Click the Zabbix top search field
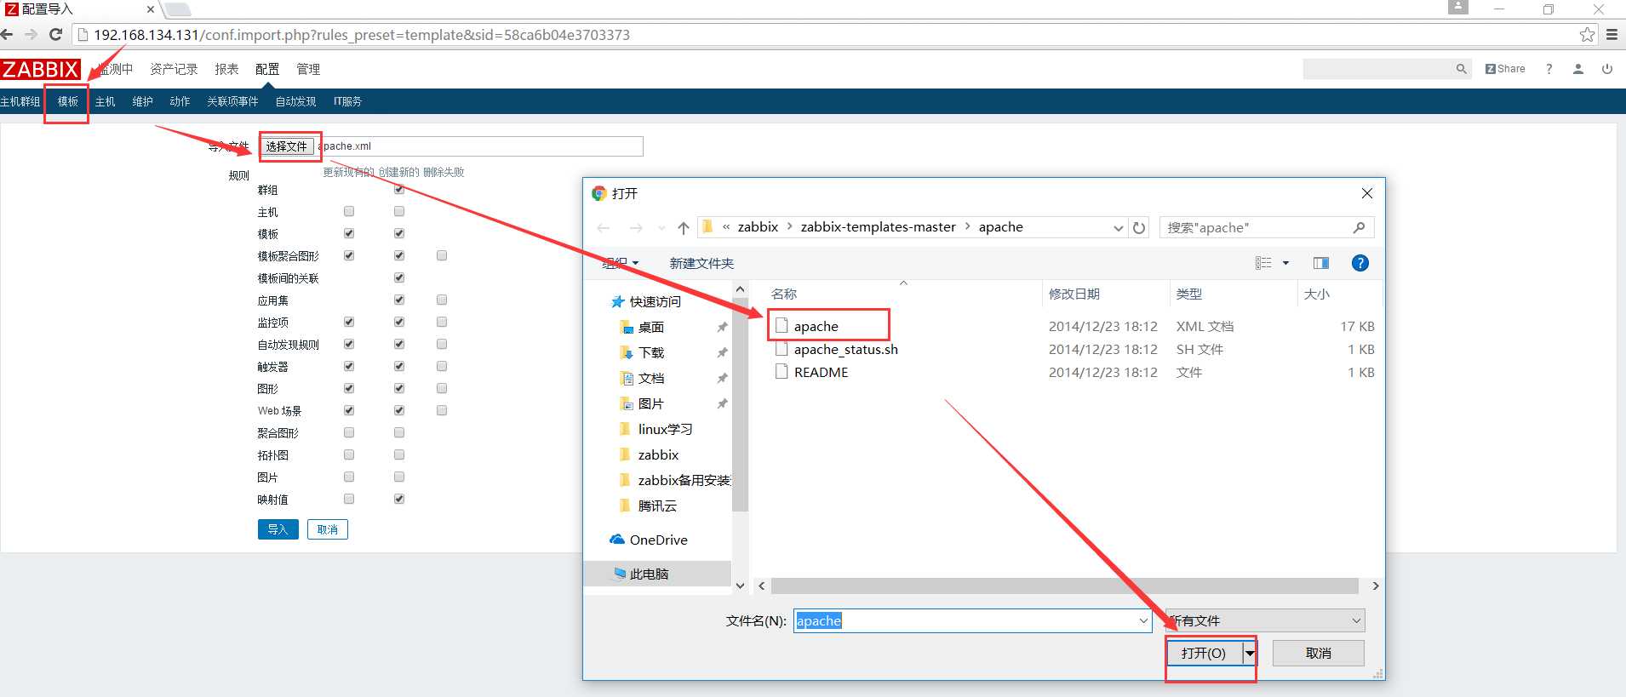The image size is (1626, 697). pyautogui.click(x=1378, y=69)
